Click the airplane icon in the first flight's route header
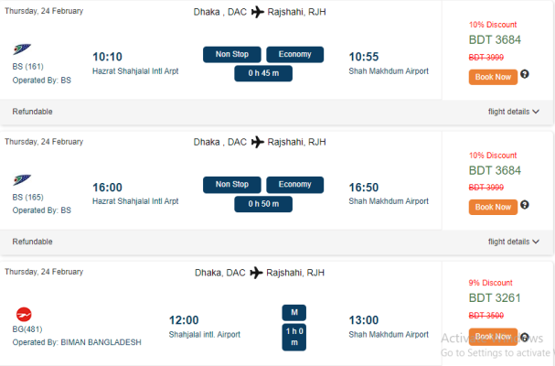555x366 pixels. (257, 12)
